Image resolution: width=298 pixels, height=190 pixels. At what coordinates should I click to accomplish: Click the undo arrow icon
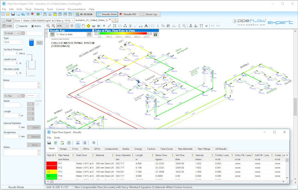pyautogui.click(x=213, y=26)
